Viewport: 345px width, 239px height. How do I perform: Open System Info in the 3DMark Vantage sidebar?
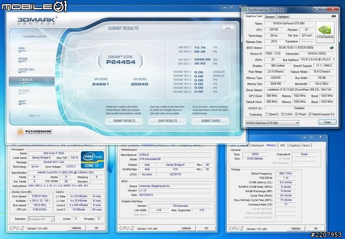tap(26, 69)
